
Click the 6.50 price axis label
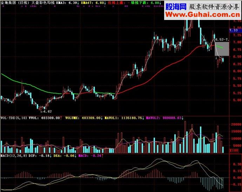237,57
